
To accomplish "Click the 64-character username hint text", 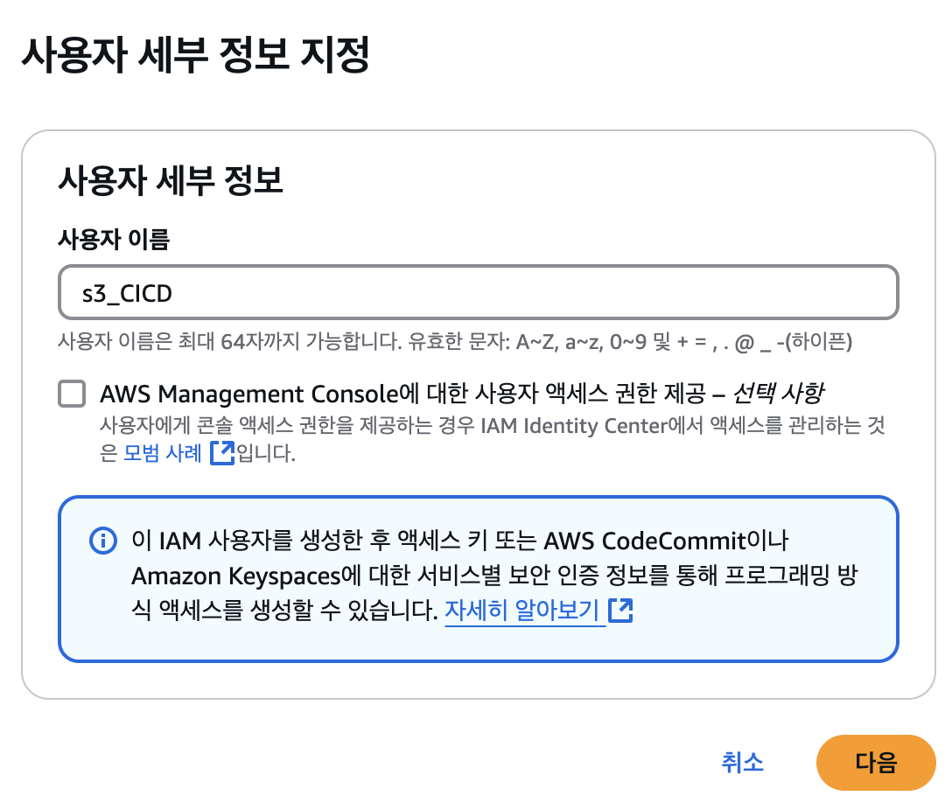I will (455, 342).
